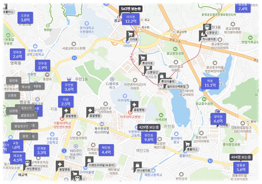Click the crown icon above 우만동 marker
Image resolution: width=262 pixels, height=184 pixels.
pyautogui.click(x=69, y=79)
